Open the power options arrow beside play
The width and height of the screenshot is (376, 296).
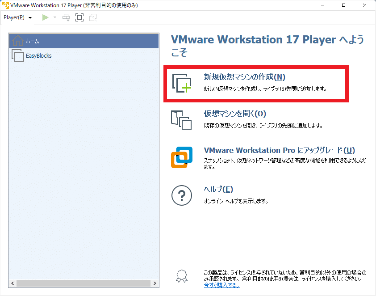tap(55, 17)
